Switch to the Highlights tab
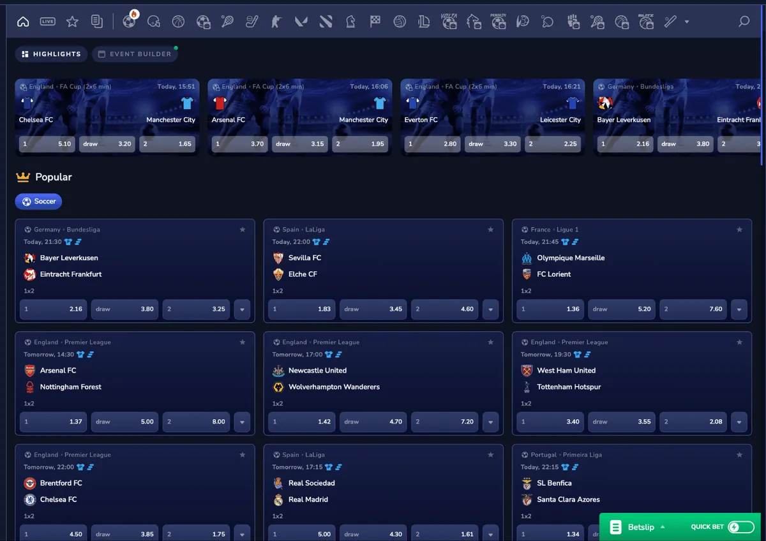Viewport: 766px width, 541px height. (52, 54)
